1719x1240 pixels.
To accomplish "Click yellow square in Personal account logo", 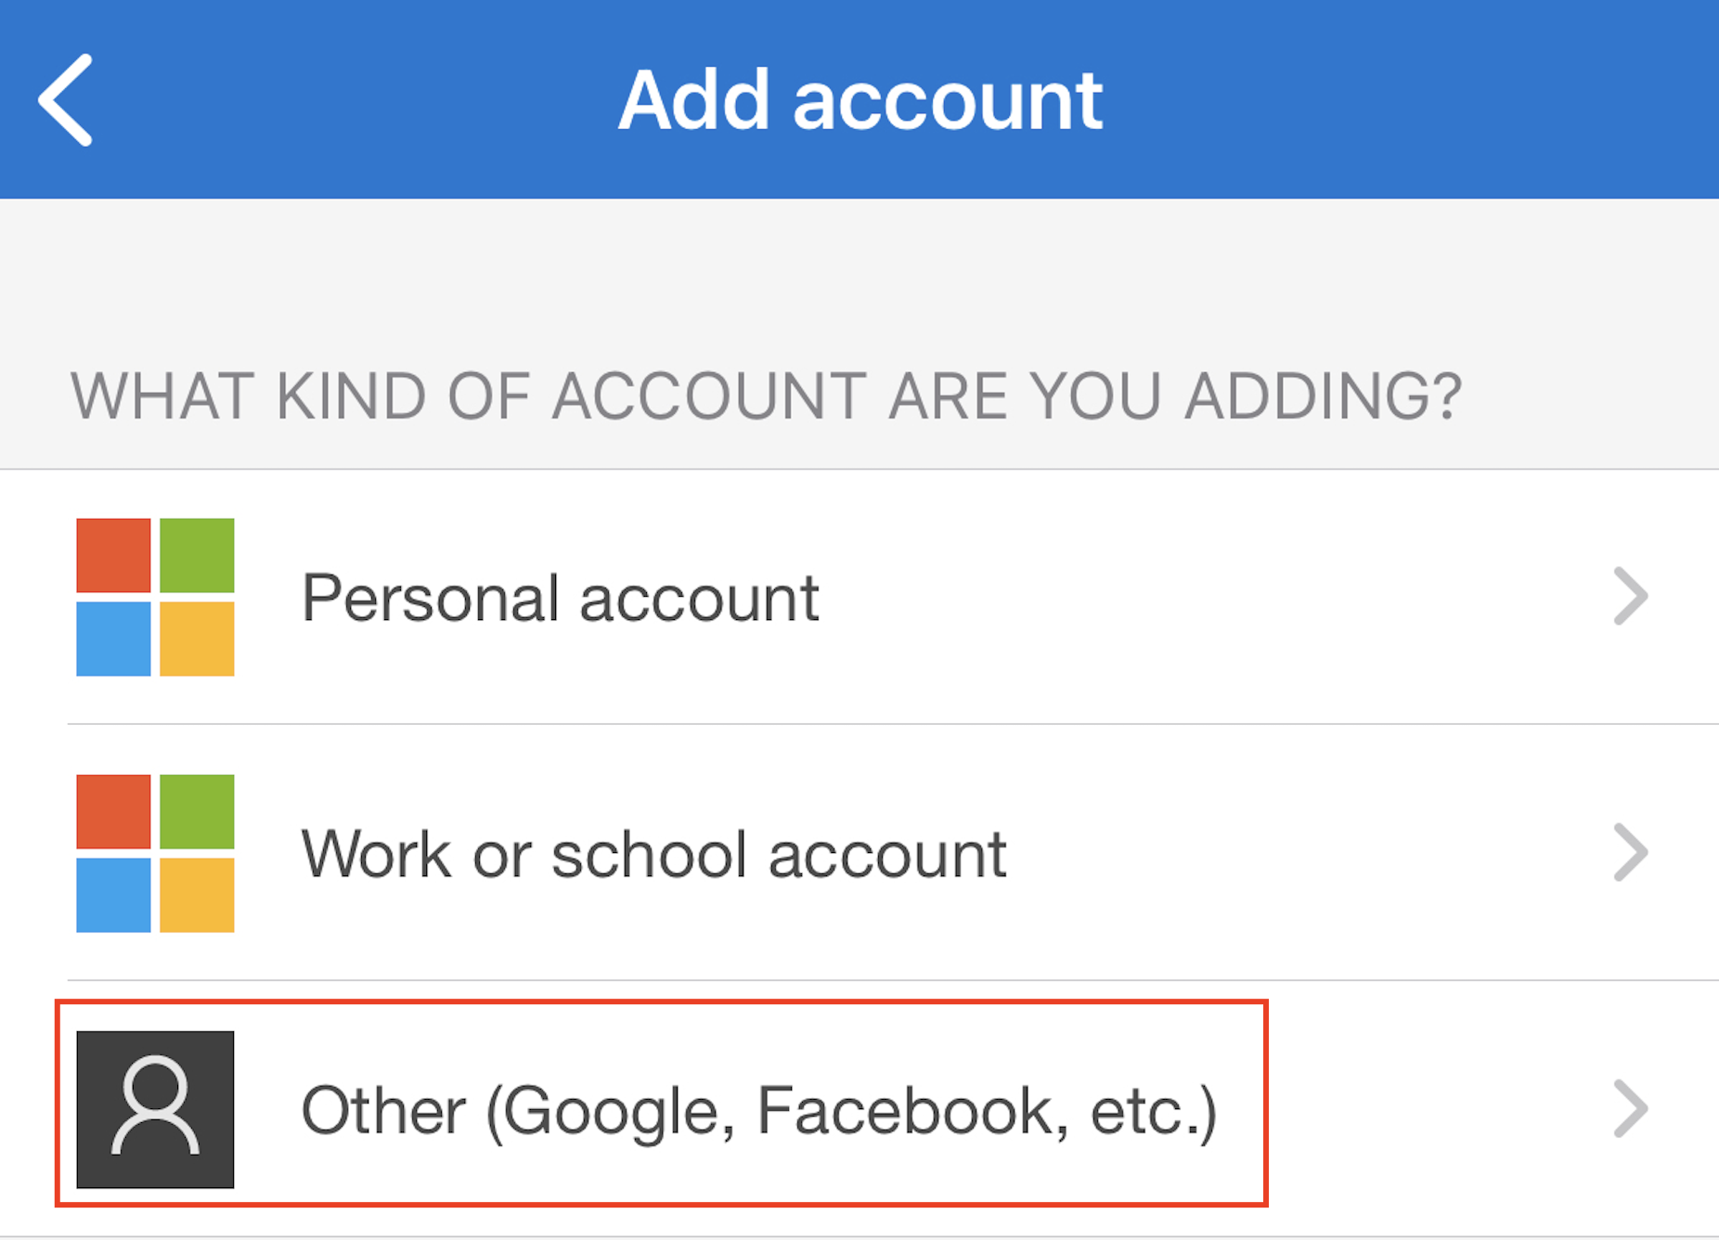I will pyautogui.click(x=197, y=639).
